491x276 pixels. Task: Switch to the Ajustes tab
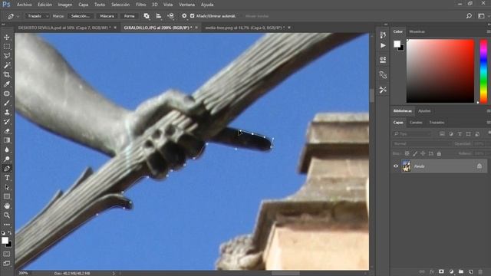pyautogui.click(x=424, y=111)
